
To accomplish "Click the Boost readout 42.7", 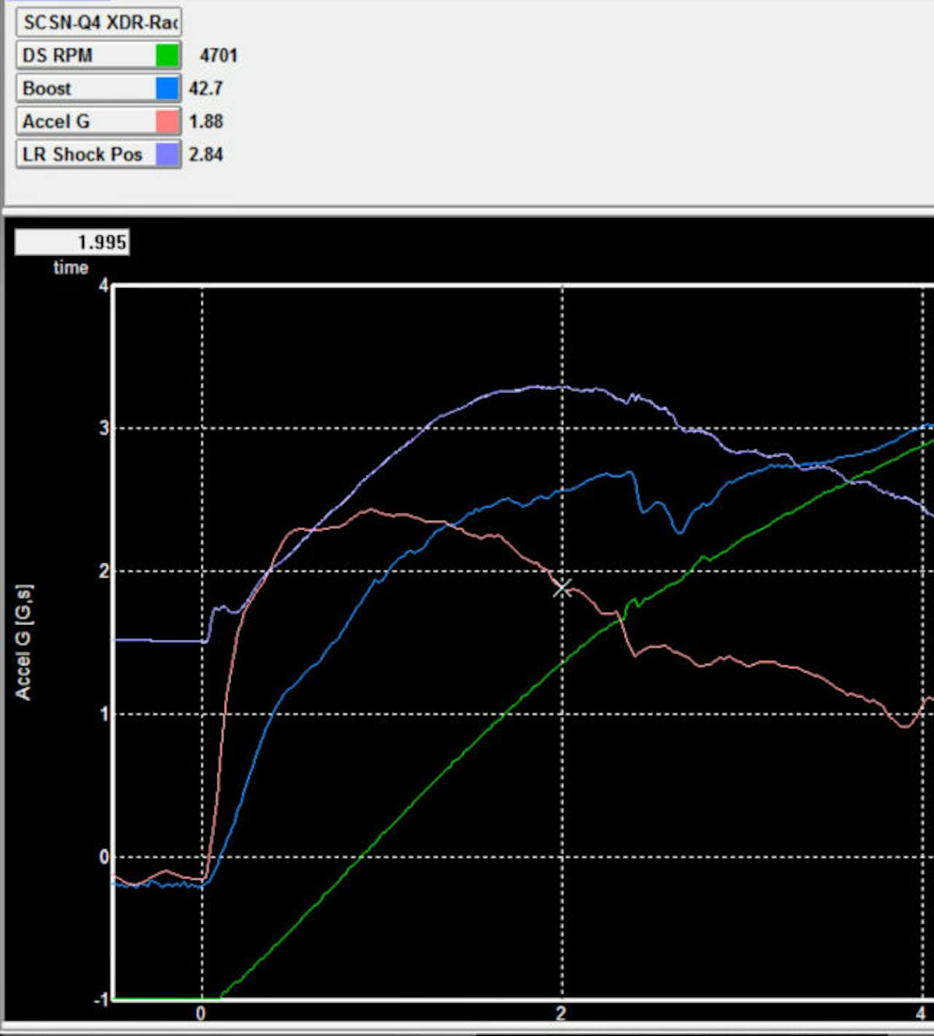I will coord(205,89).
